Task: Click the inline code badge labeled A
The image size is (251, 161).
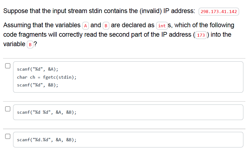Action: [85, 25]
